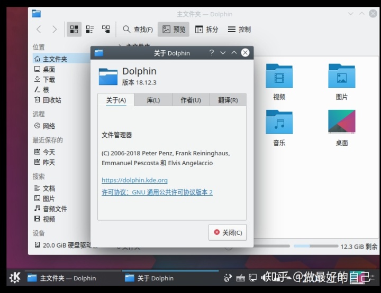This screenshot has width=381, height=293.
Task: Open the KDE application launcher
Action: [15, 278]
